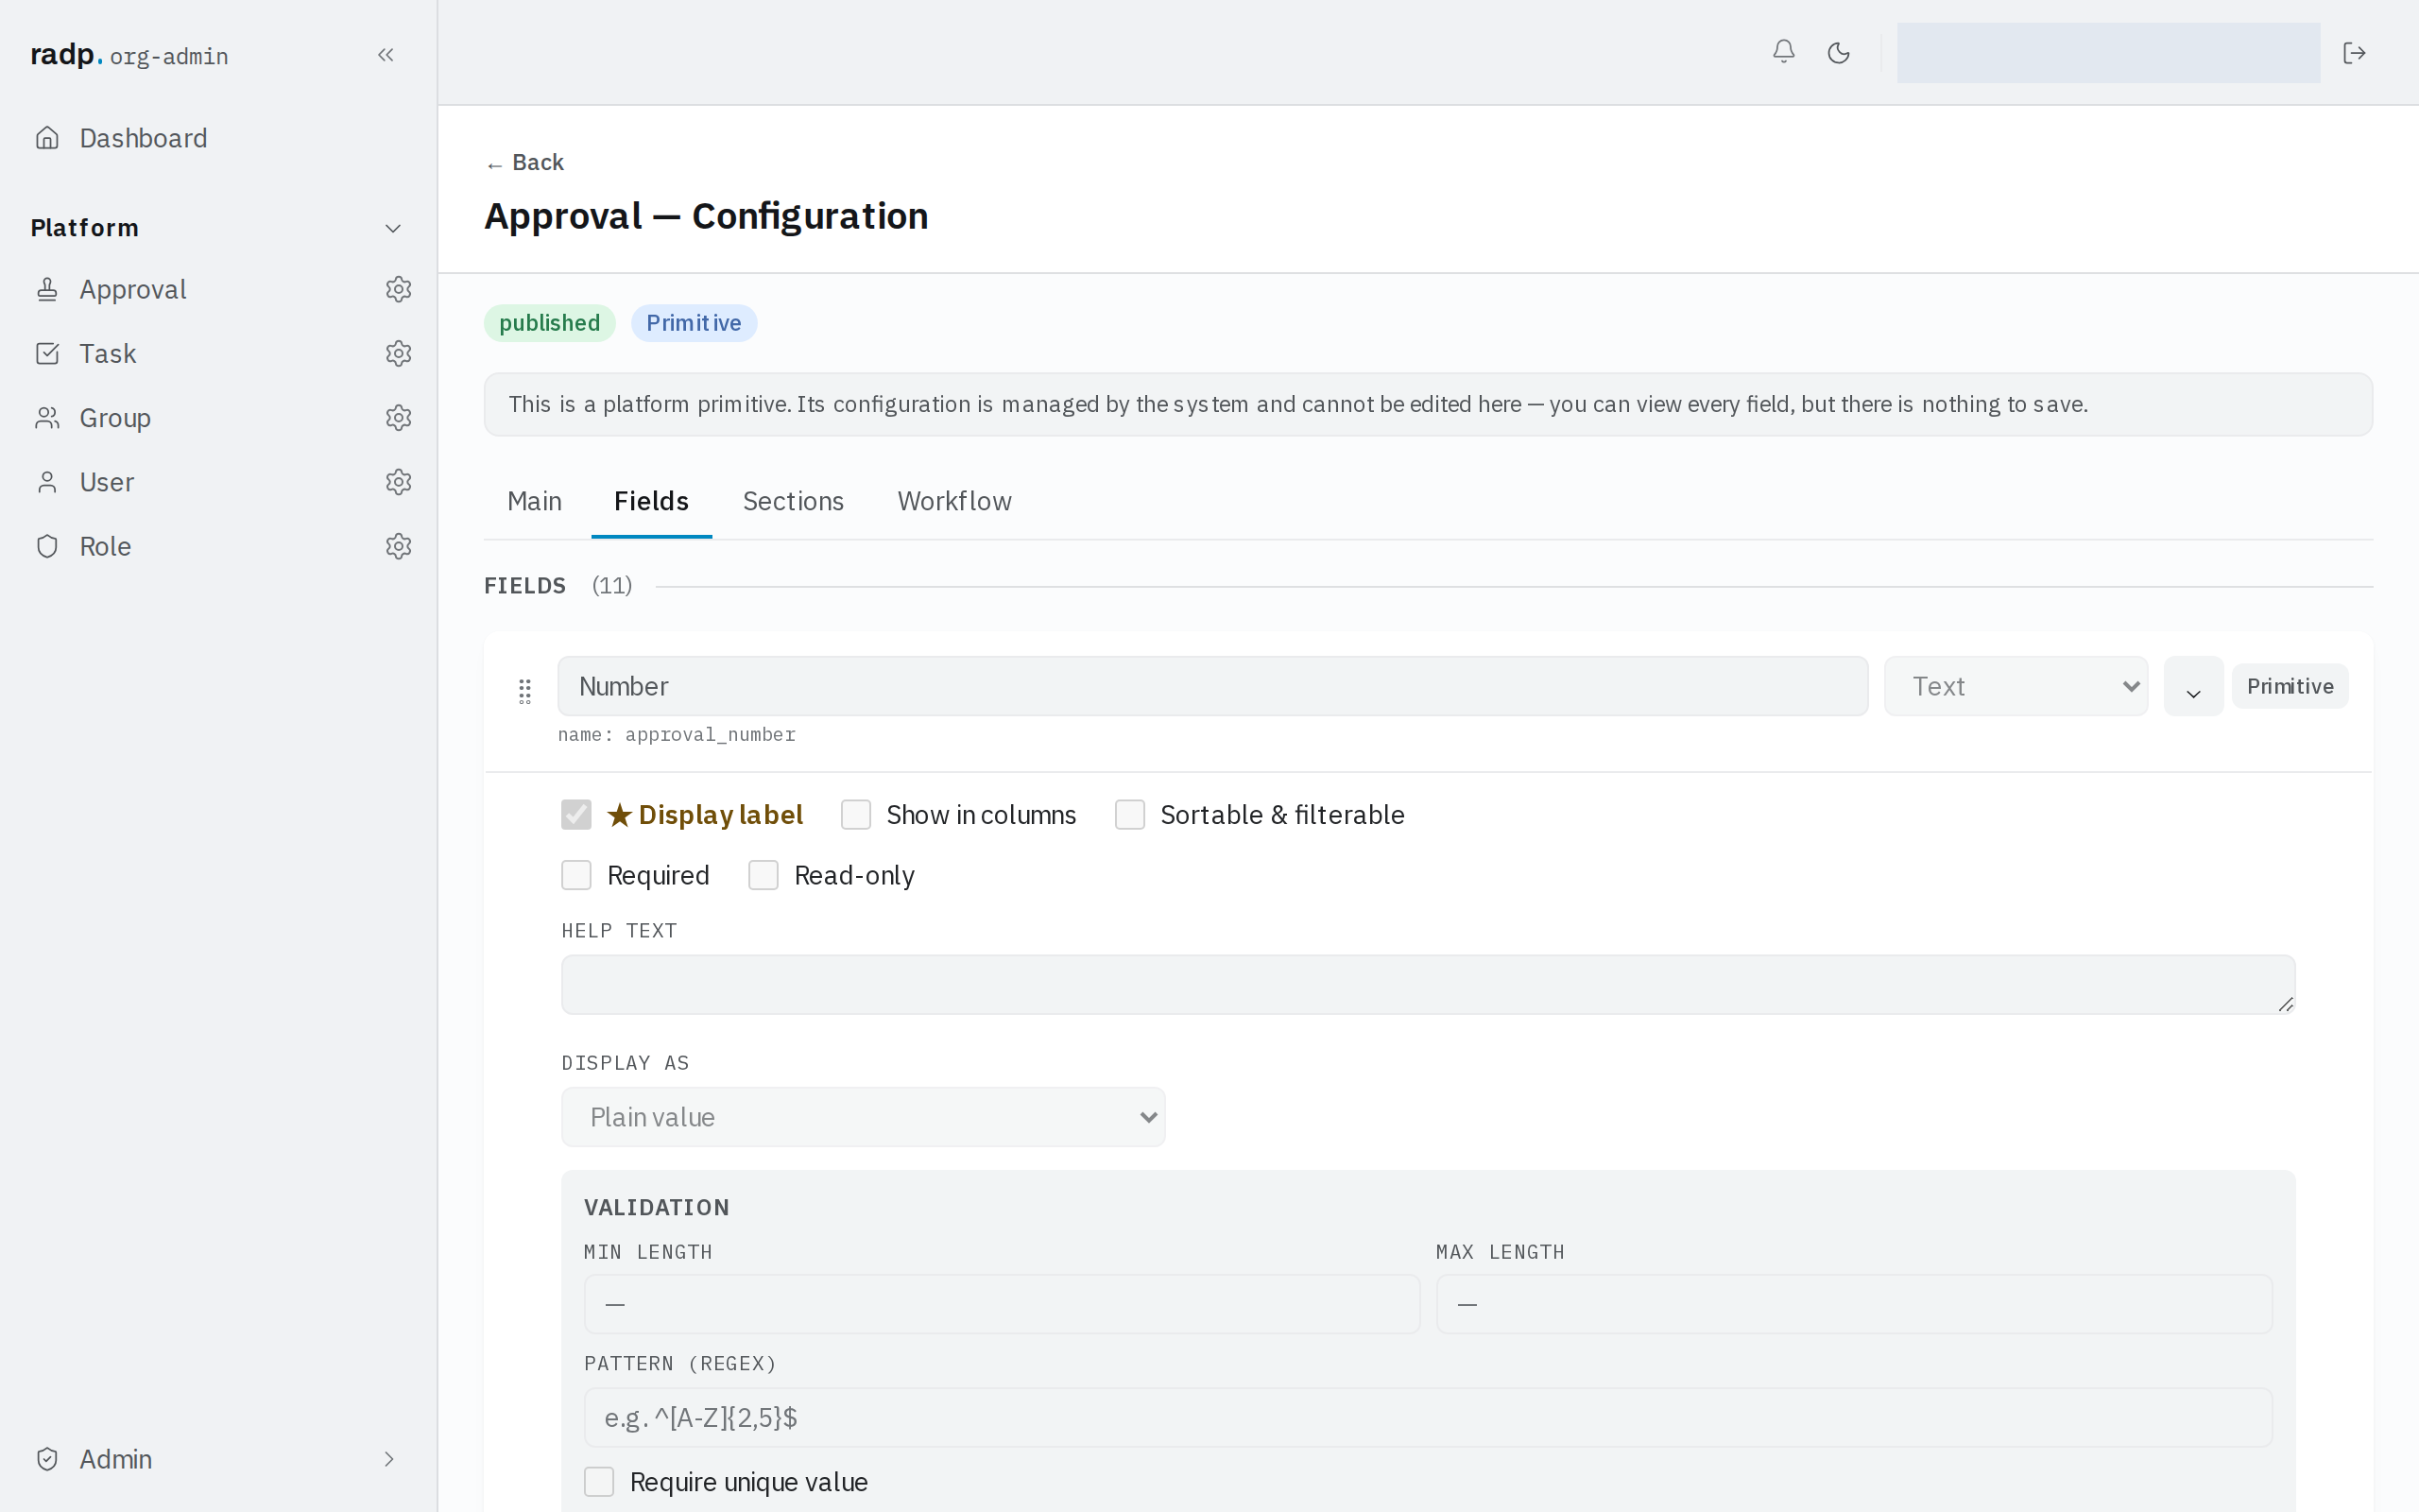Check the Required checkbox
The width and height of the screenshot is (2419, 1512).
pos(575,875)
